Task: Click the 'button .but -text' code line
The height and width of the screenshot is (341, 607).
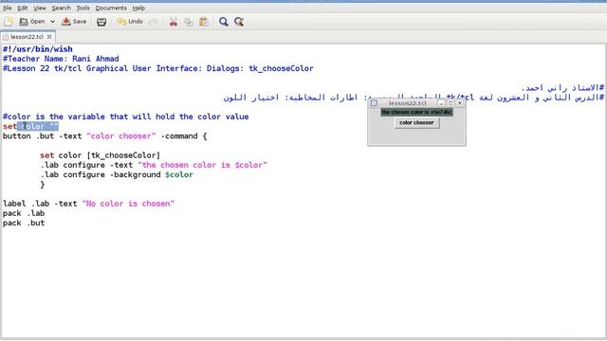Action: coord(105,136)
